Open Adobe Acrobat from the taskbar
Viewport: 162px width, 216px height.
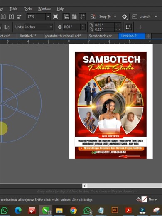(129, 211)
